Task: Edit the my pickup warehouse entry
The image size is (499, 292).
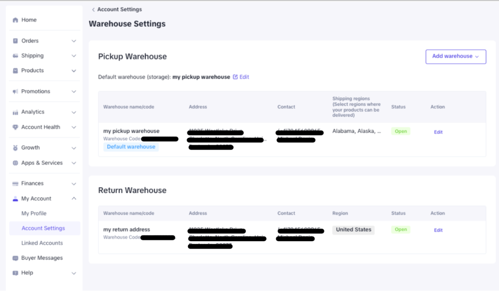Action: (x=438, y=132)
